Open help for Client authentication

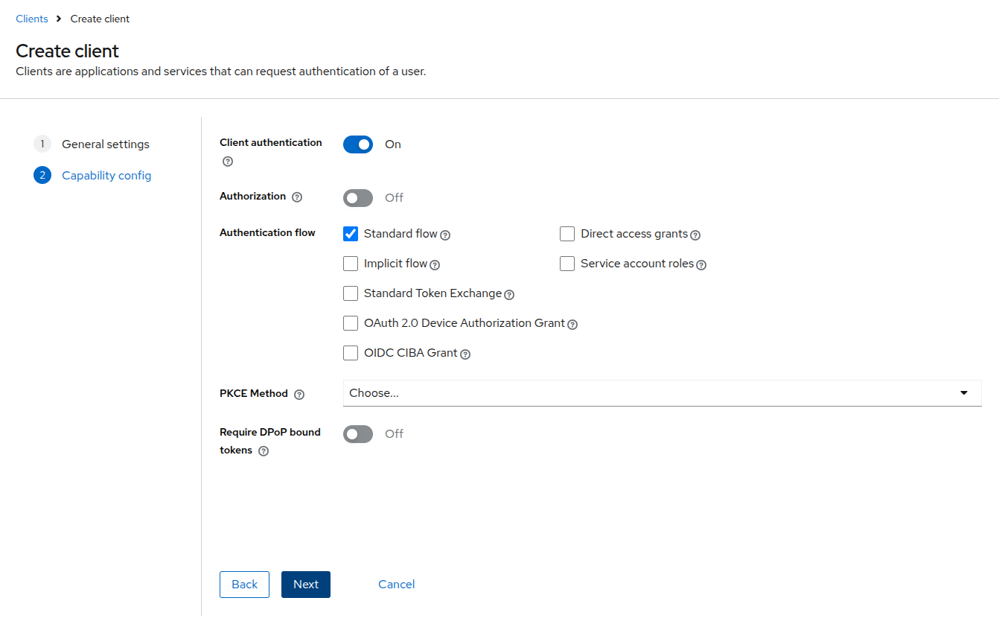[227, 161]
